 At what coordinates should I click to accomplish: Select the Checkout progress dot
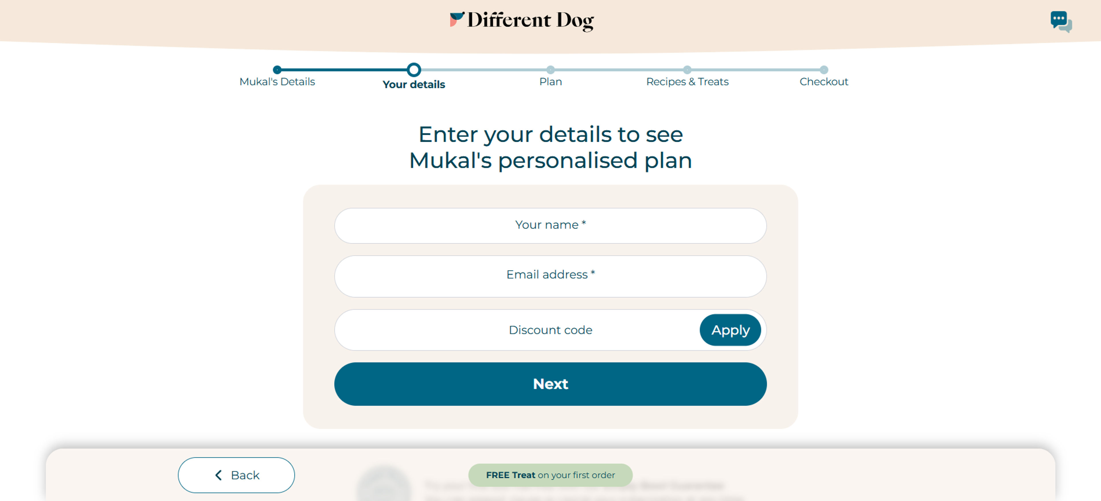pyautogui.click(x=824, y=70)
